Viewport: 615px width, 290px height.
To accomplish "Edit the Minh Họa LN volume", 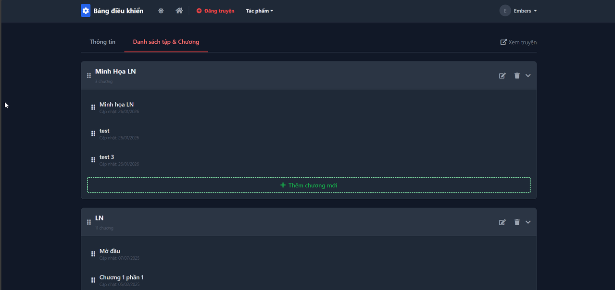I will click(x=502, y=75).
